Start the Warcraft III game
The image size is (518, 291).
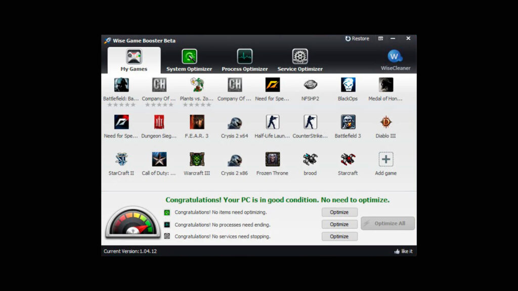coord(197,160)
